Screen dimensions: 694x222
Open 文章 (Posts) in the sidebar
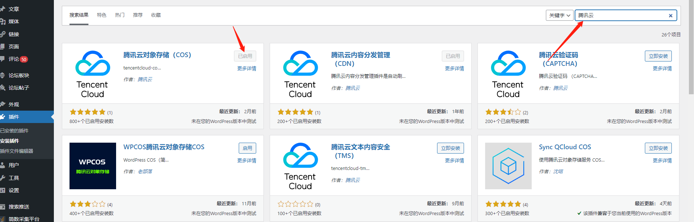point(14,9)
